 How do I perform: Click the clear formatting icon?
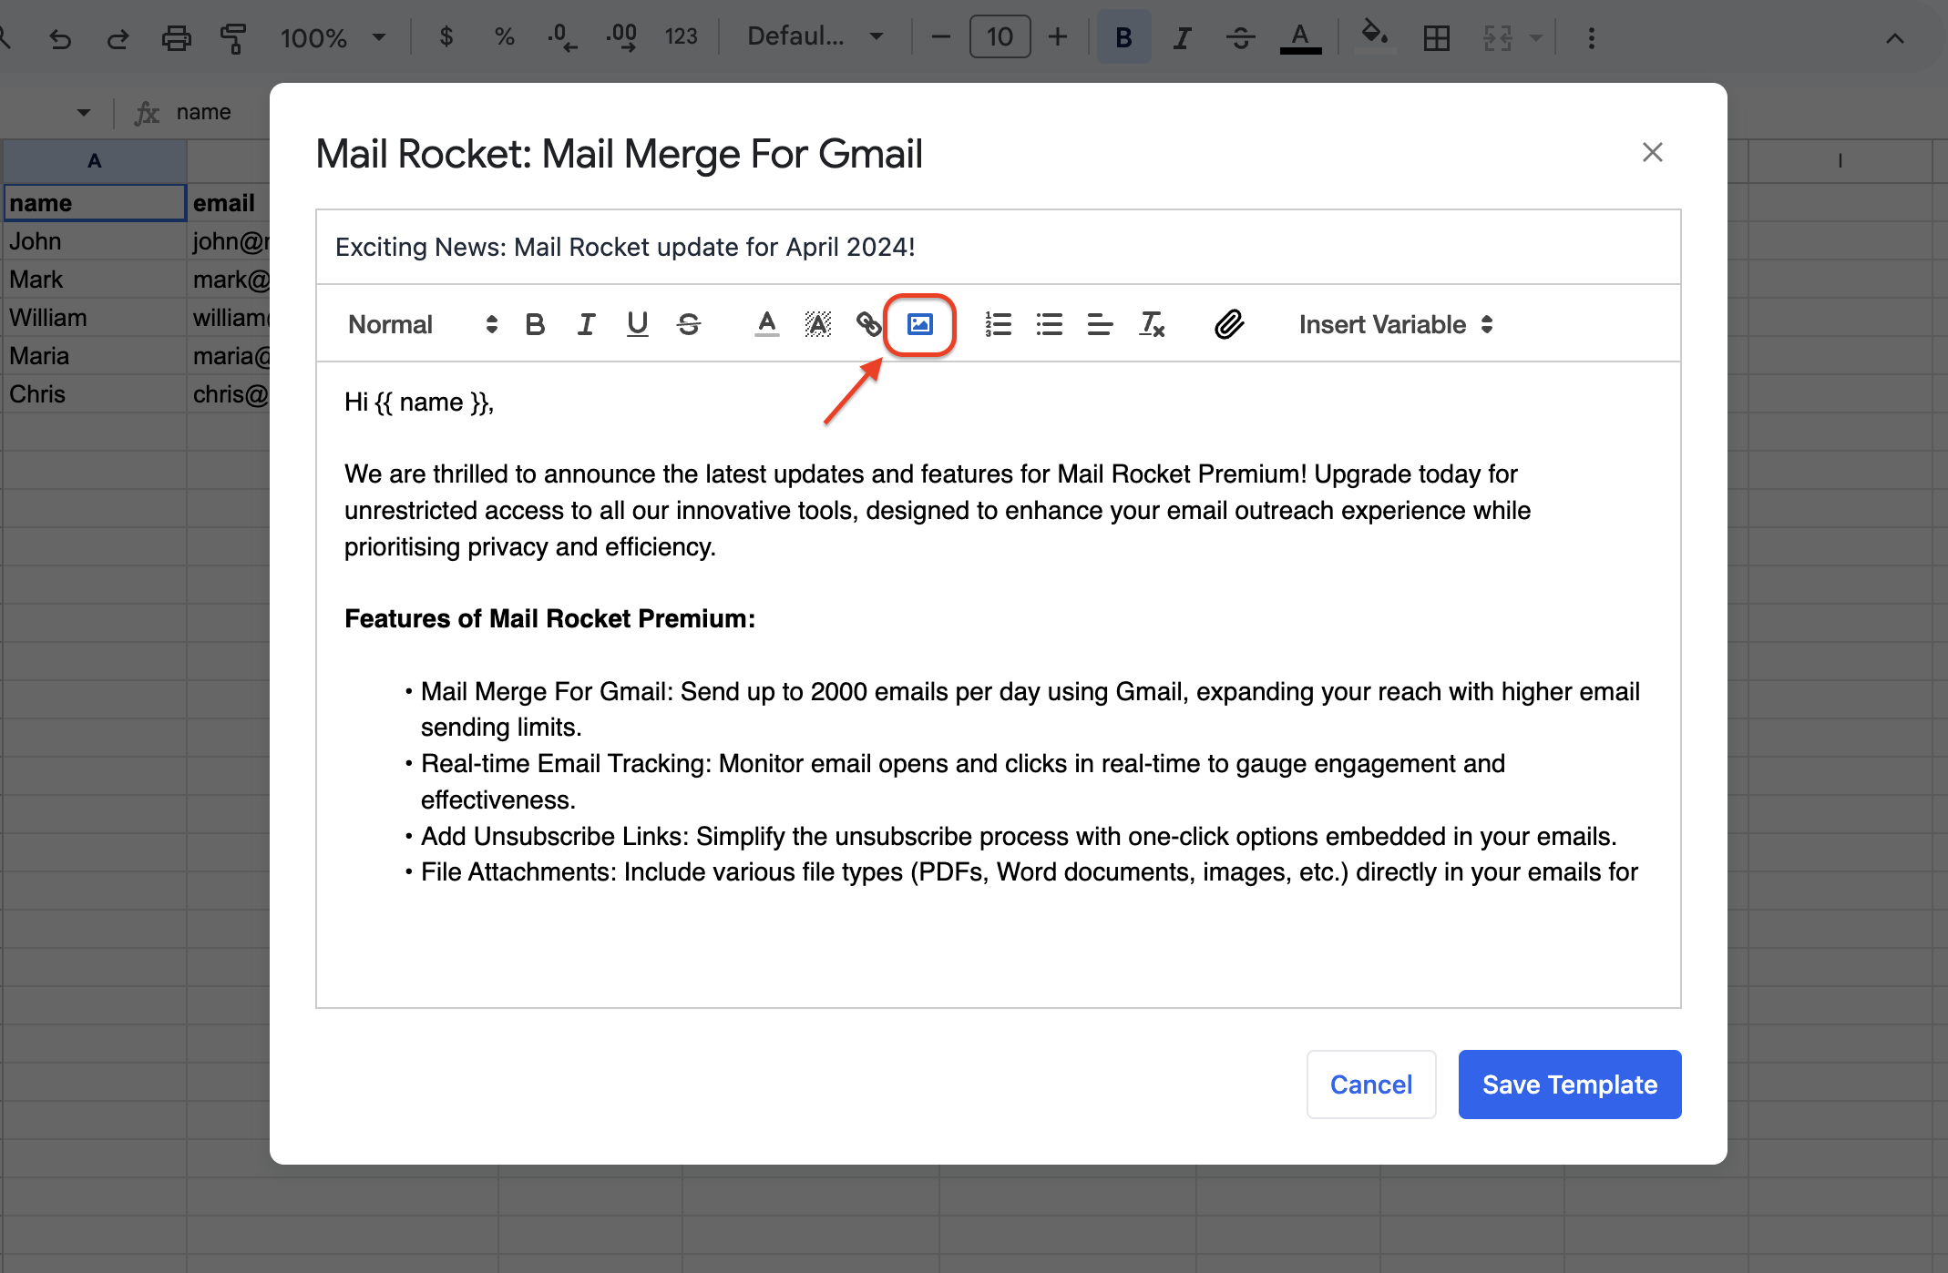1152,324
